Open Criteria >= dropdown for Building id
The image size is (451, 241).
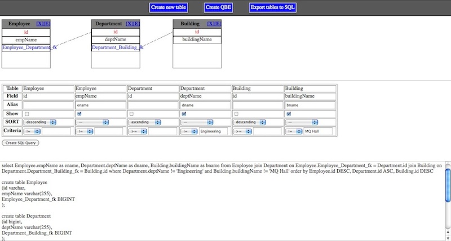click(x=242, y=132)
